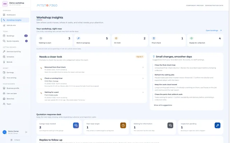
Task: Click the Team people icon
Action: coord(4,104)
